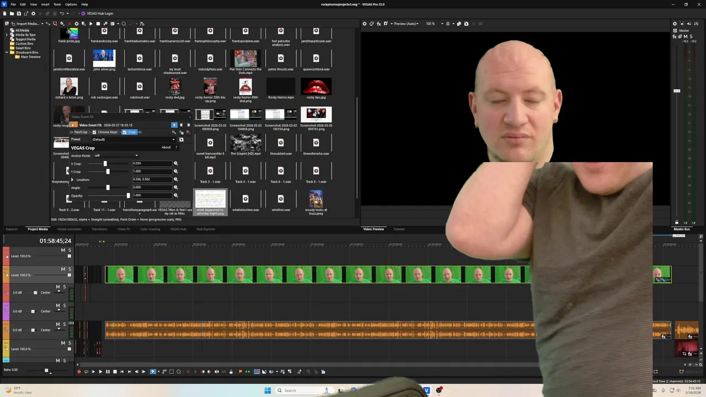Viewport: 706px width, 397px height.
Task: Select All Media in media tree
Action: tap(22, 30)
